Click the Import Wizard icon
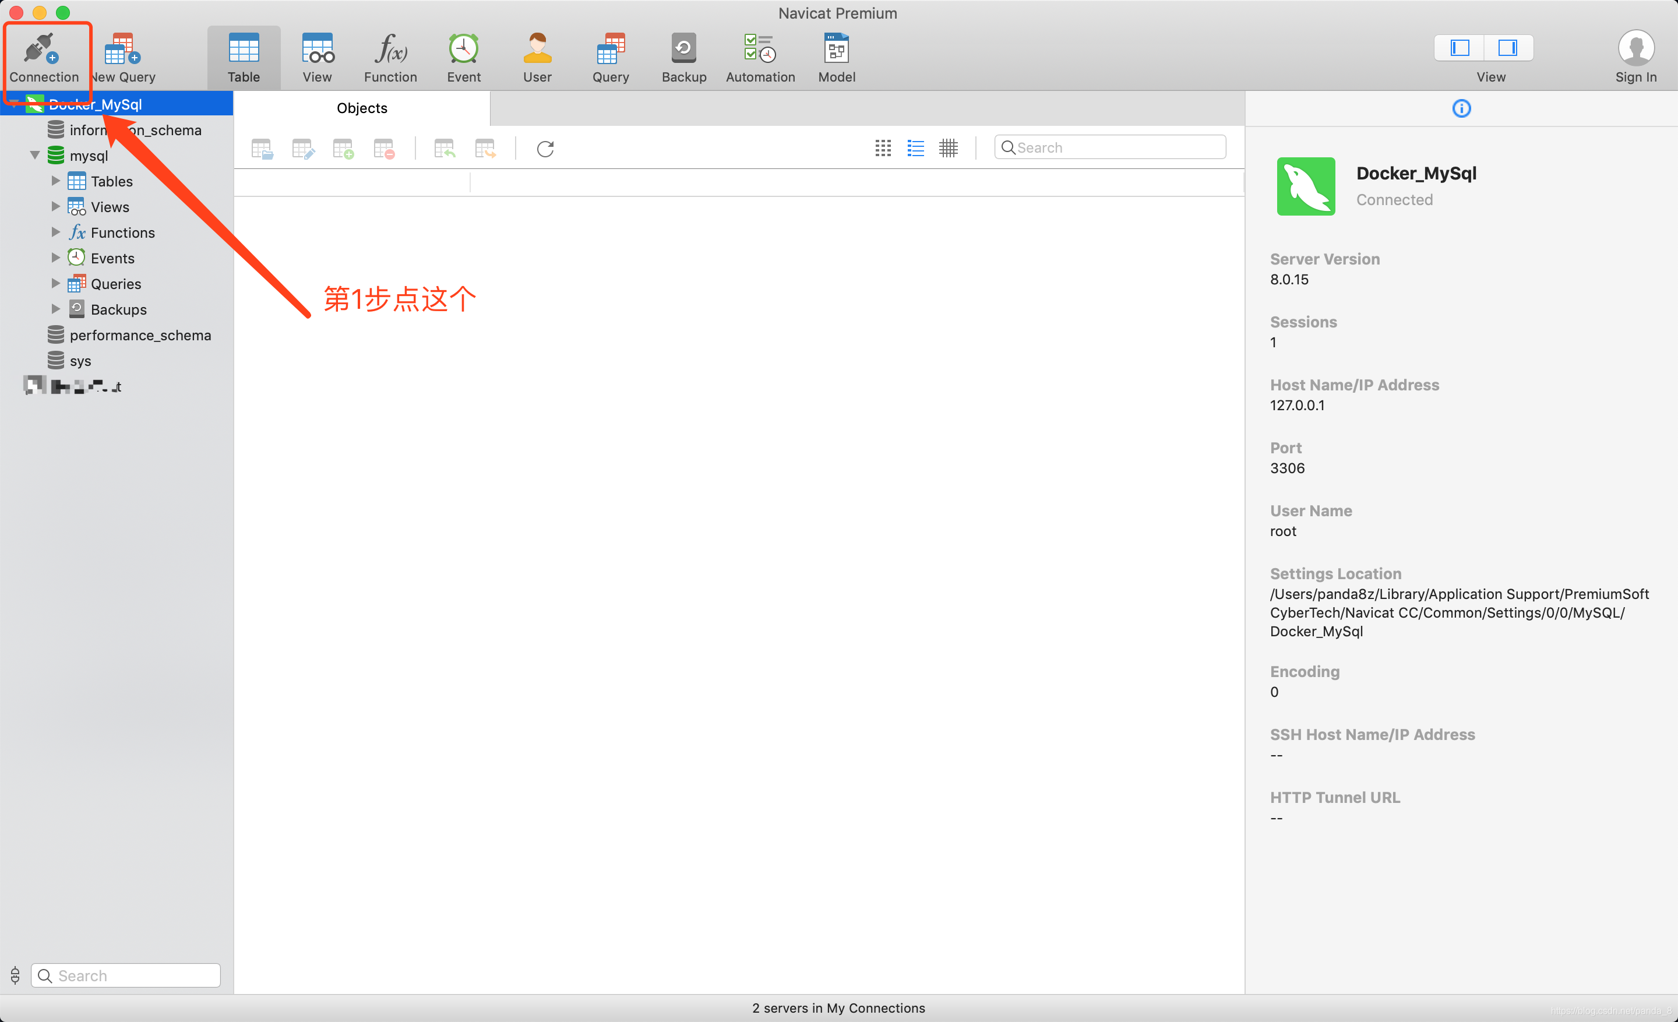 (x=445, y=149)
